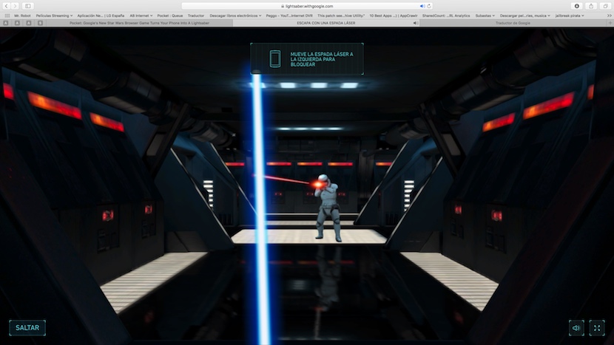
Task: Open the bookmarks grid icon
Action: 7,15
